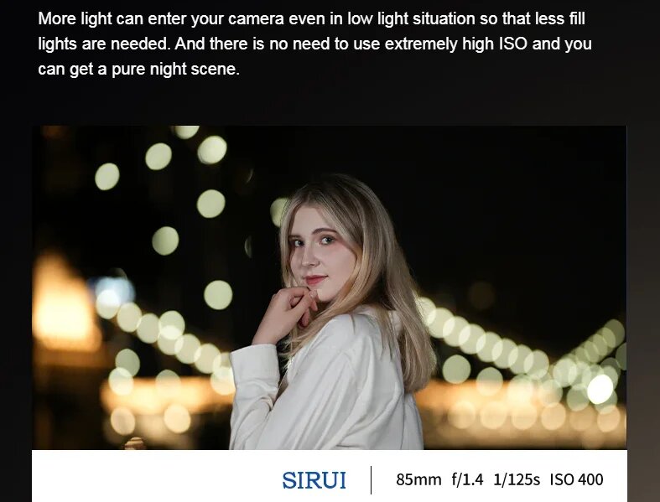
Task: Click empty white caption bar left of logo
Action: 156,478
